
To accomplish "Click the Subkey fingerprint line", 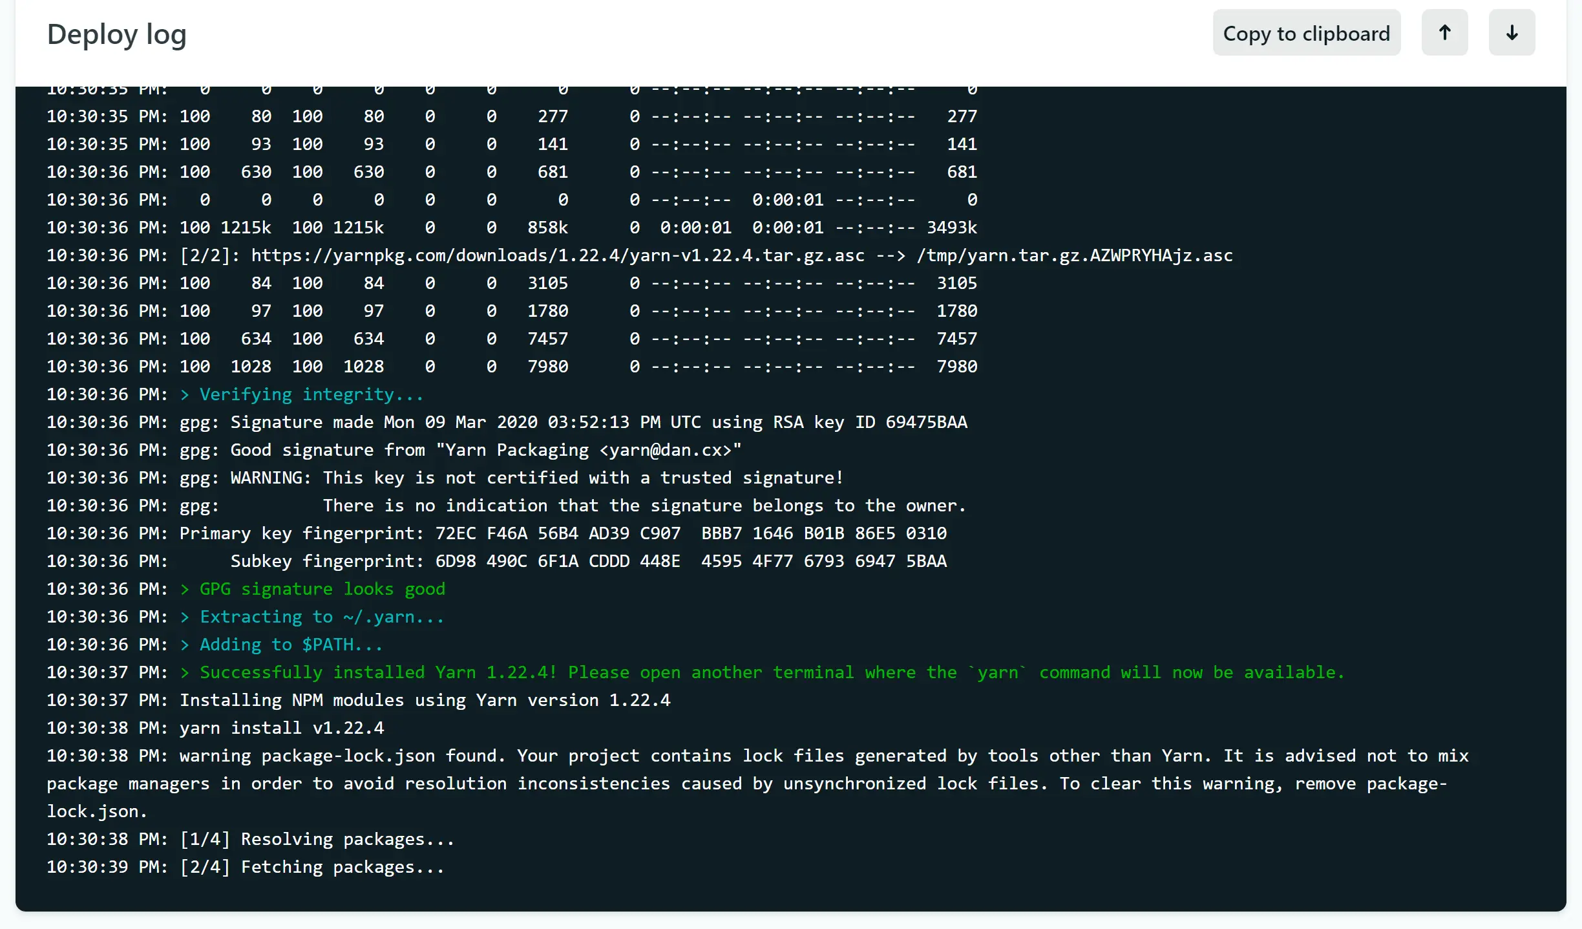I will tap(588, 561).
